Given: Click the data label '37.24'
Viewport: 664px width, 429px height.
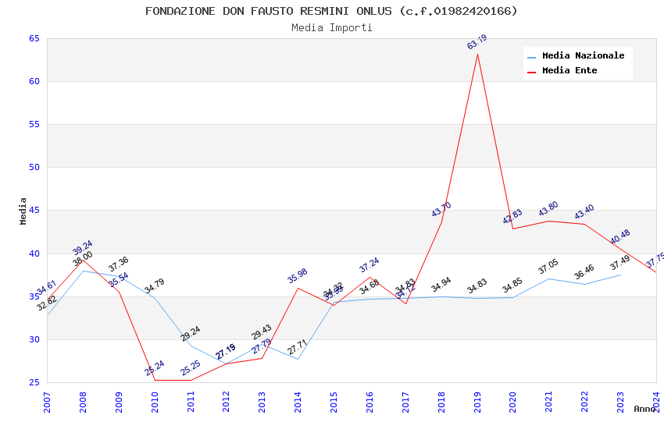Looking at the screenshot, I should pos(369,265).
